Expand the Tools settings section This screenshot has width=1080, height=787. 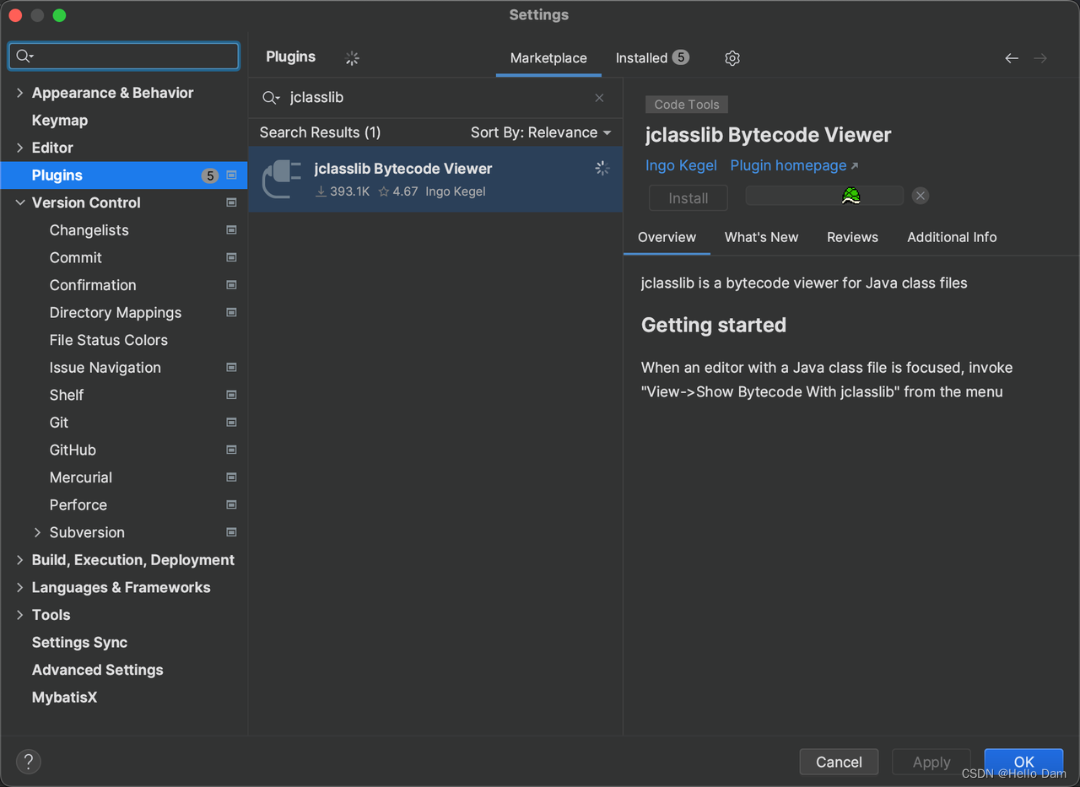pyautogui.click(x=20, y=615)
